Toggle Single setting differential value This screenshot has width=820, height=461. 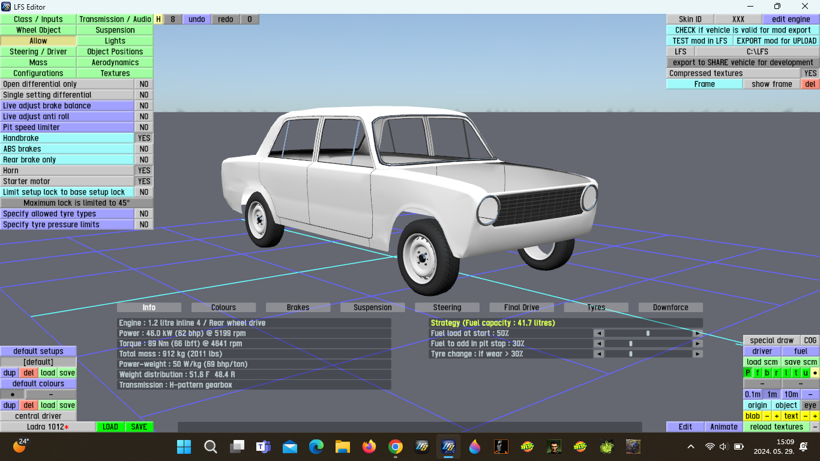pyautogui.click(x=144, y=95)
